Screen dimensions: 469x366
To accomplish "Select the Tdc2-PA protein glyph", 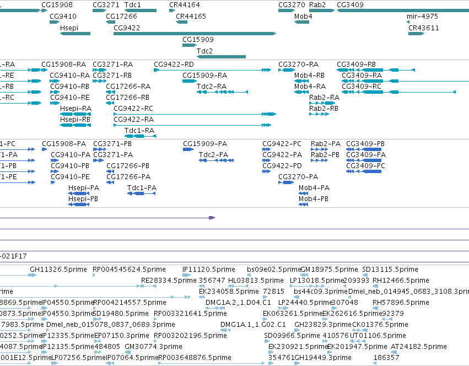I will [x=216, y=160].
